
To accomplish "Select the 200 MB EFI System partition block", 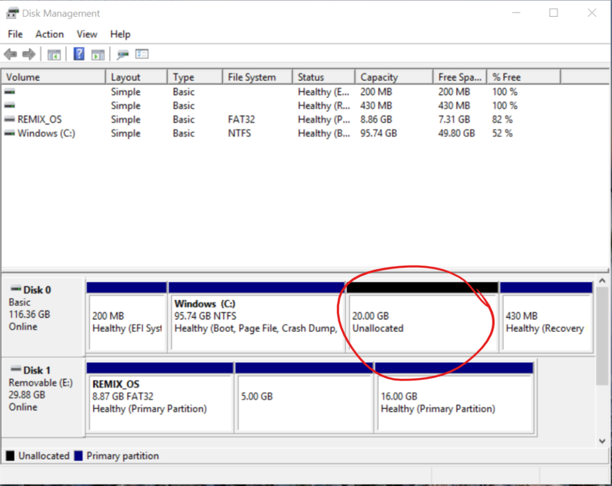I will click(127, 317).
